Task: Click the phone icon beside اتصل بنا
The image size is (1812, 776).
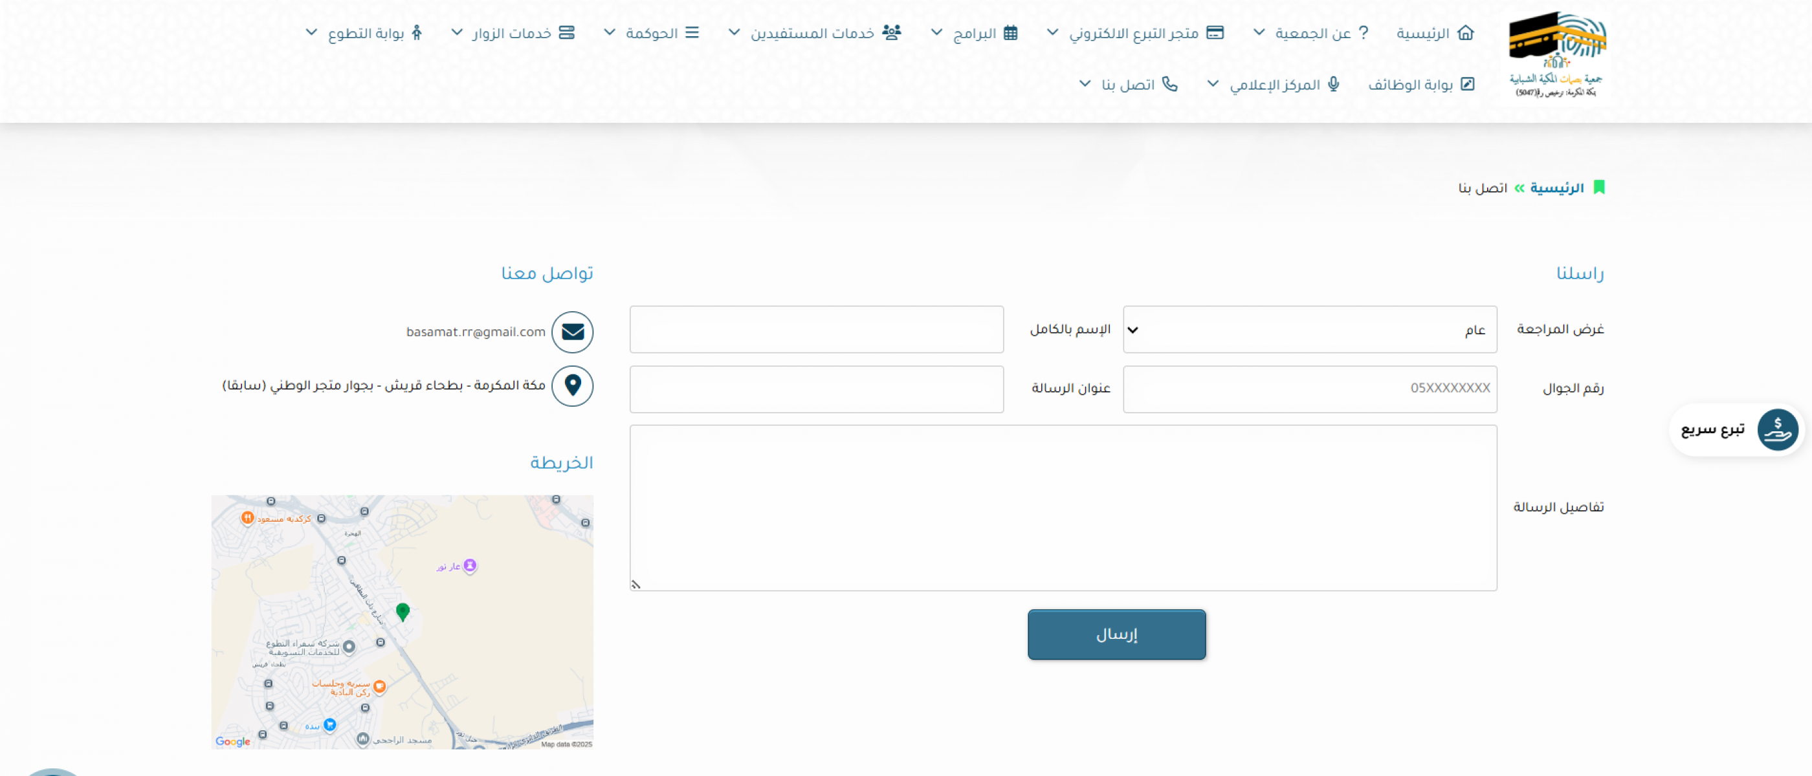Action: 1169,84
